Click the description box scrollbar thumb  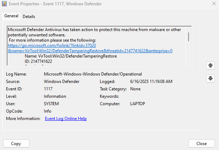tap(189, 37)
